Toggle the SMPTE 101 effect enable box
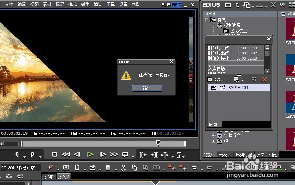295x185 pixels. point(214,88)
